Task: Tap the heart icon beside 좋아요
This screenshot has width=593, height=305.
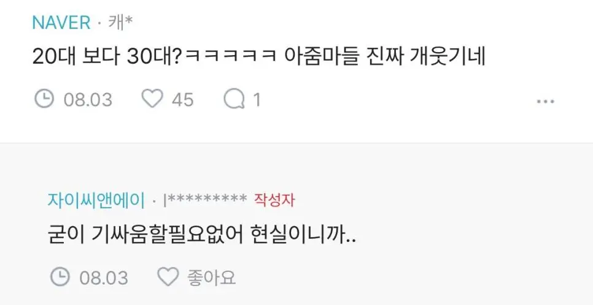Action: pyautogui.click(x=168, y=278)
